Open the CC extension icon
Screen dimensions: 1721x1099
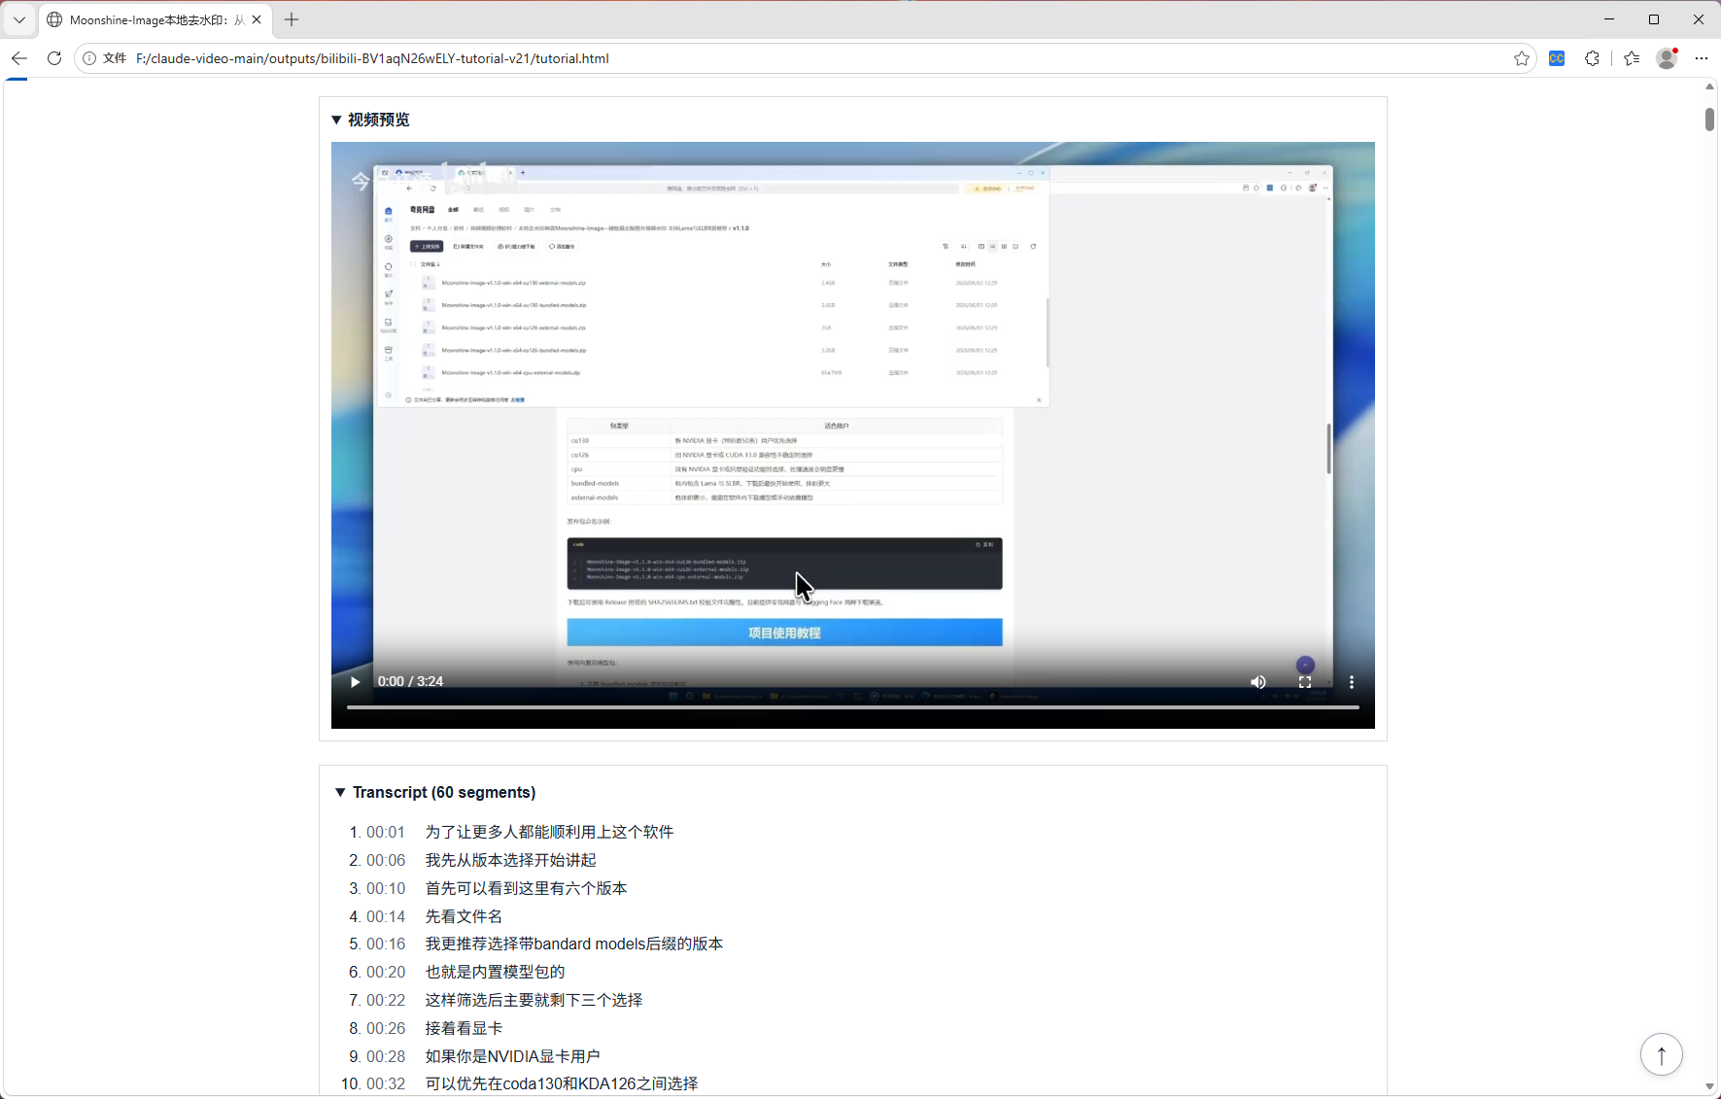coord(1557,58)
